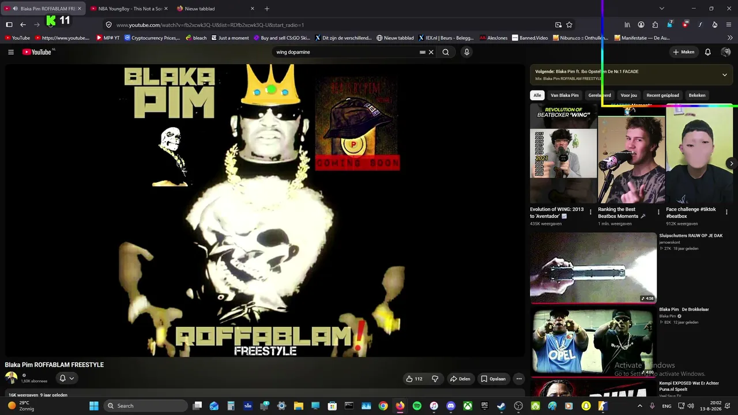Open the Blaka Pim channel avatar
The height and width of the screenshot is (415, 738).
coord(11,378)
